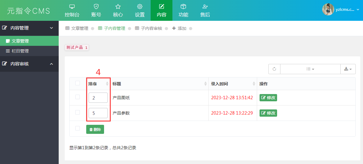This screenshot has height=164, width=363.
Task: Click the 元指令CMS logo
Action: coord(29,11)
